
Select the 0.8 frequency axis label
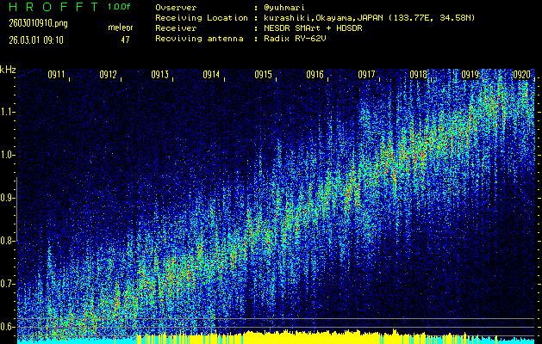pyautogui.click(x=8, y=241)
